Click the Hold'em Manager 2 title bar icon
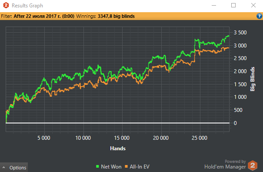 pos(6,5)
